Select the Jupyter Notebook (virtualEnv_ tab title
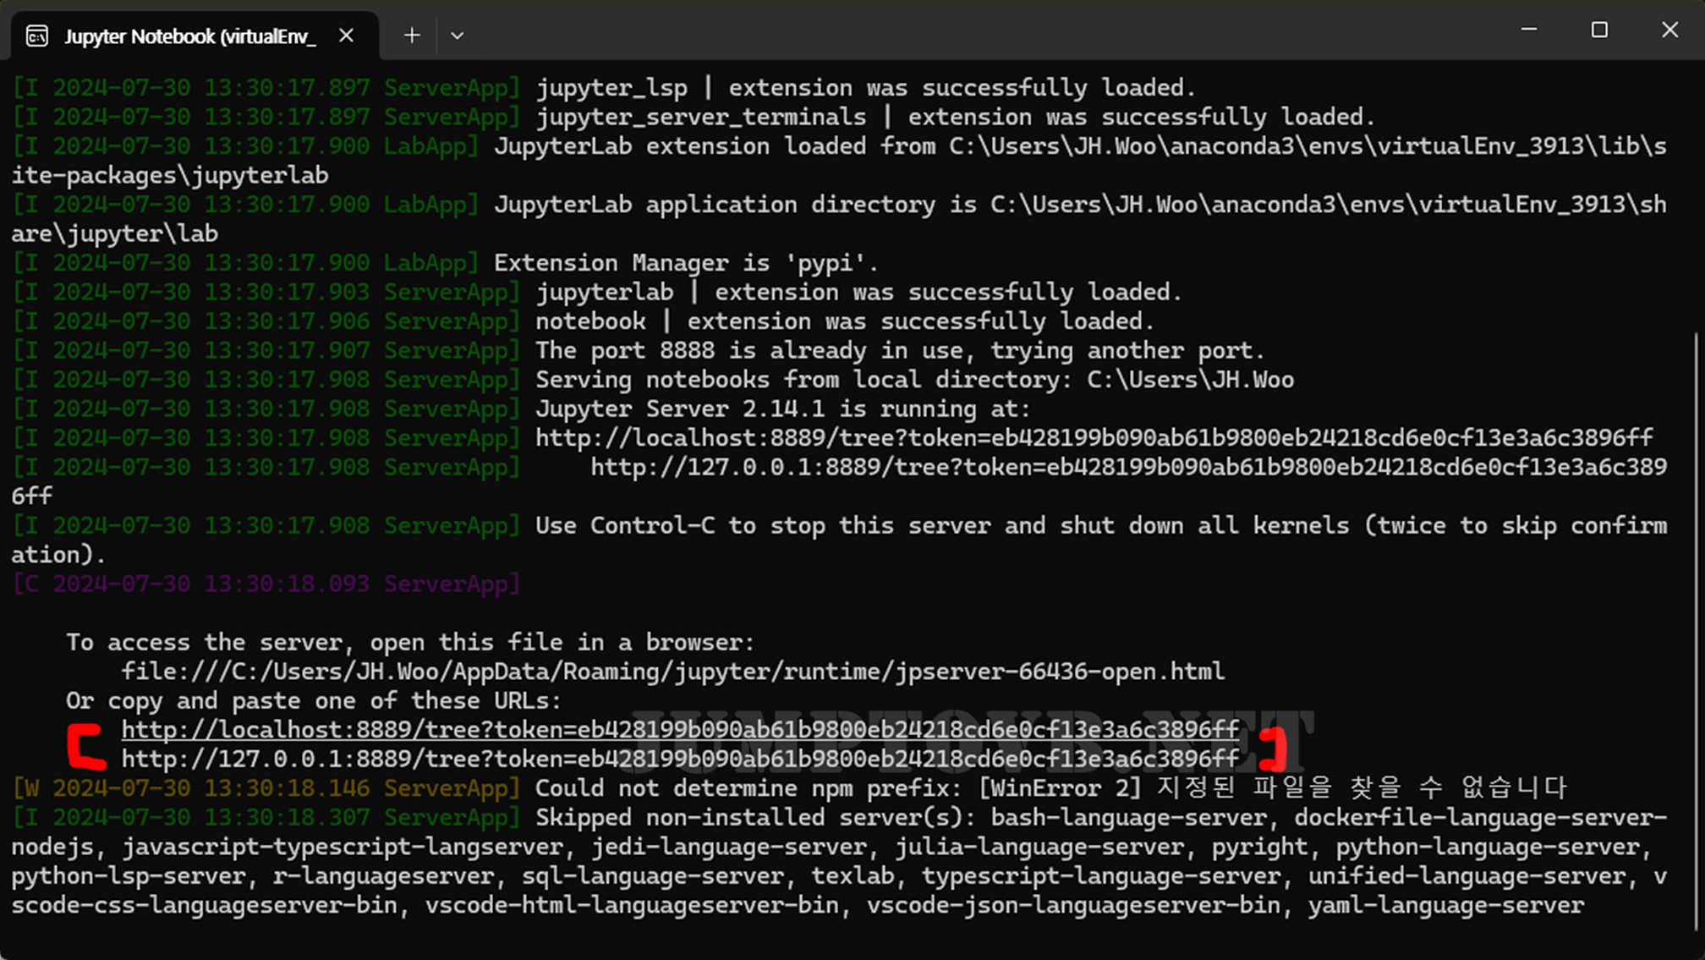Screen dimensions: 1705x960 pos(190,36)
